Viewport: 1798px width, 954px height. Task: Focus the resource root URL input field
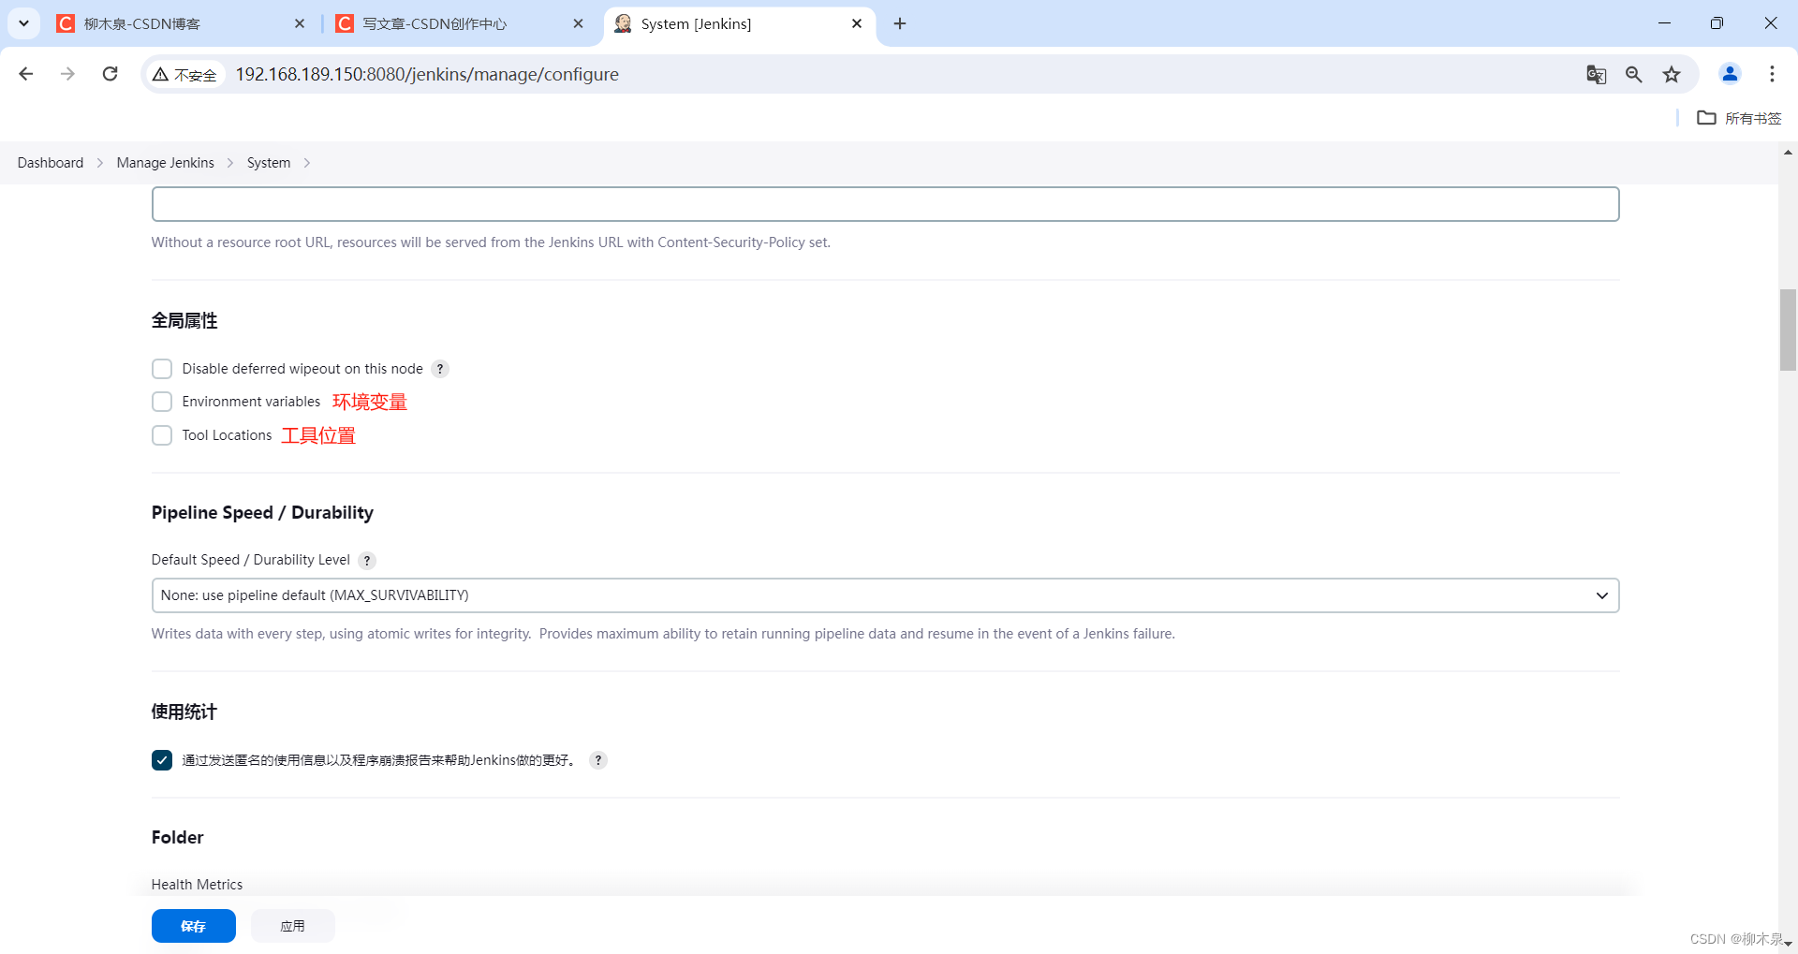coord(885,204)
